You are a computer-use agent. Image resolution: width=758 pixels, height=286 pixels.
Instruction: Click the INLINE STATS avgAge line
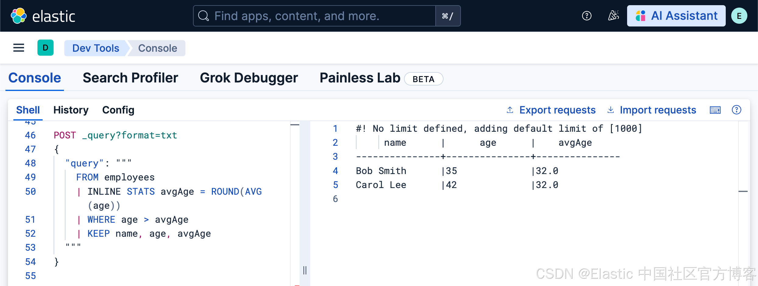tap(169, 198)
